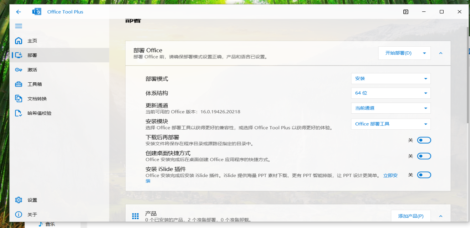Open the 部署模式 dropdown showing 安装
The image size is (470, 228).
(x=391, y=78)
